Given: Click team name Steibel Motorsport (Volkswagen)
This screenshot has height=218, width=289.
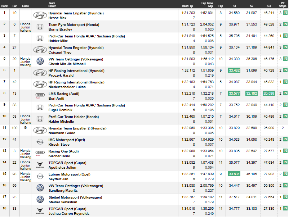Looking at the screenshot, I should pos(76,197).
